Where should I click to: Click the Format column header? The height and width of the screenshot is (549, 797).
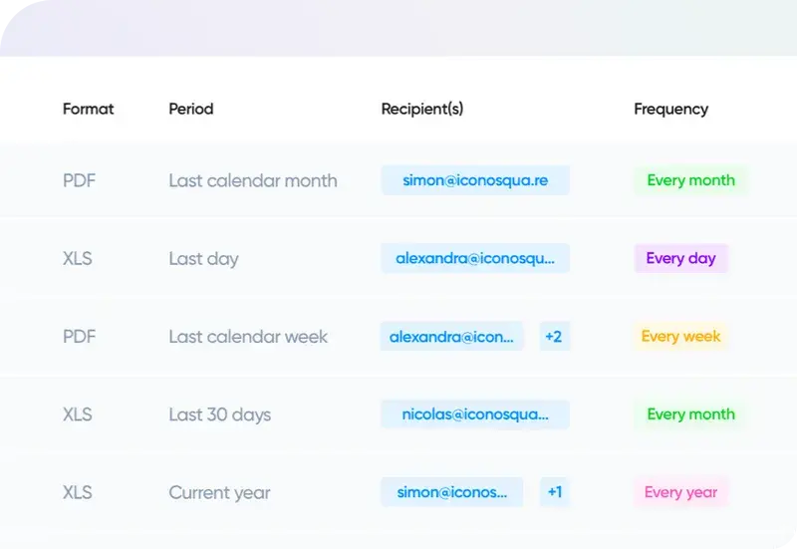point(88,109)
